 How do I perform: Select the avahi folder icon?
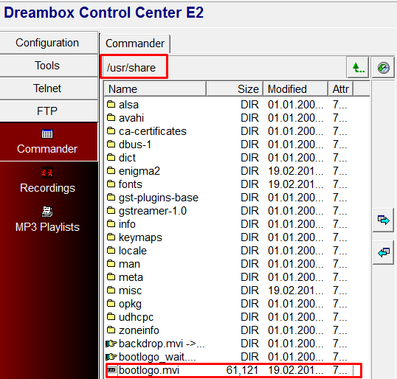click(111, 118)
